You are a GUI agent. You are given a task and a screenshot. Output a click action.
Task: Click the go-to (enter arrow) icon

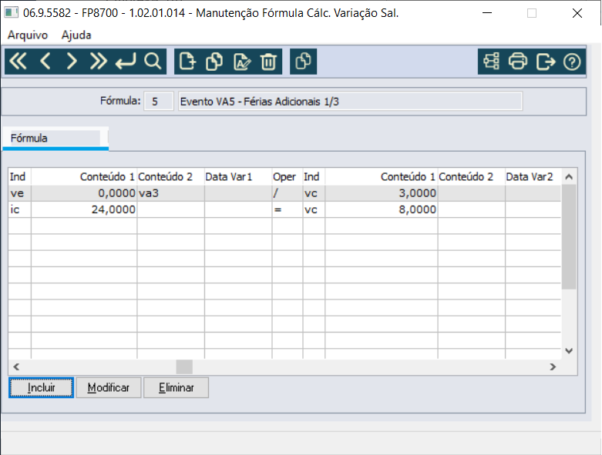coord(126,62)
